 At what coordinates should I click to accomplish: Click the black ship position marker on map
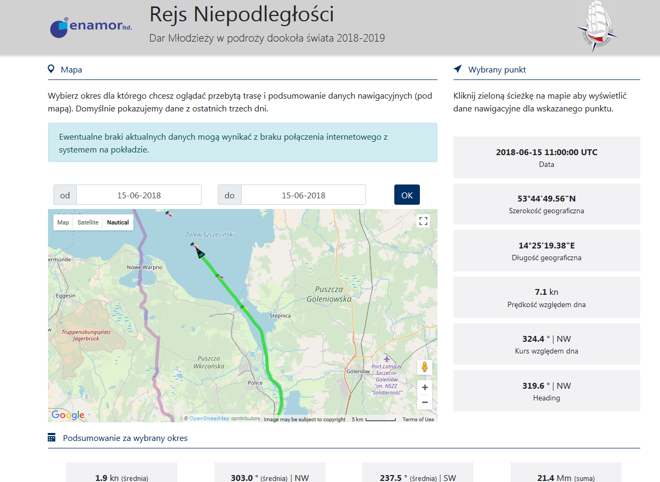[x=200, y=253]
